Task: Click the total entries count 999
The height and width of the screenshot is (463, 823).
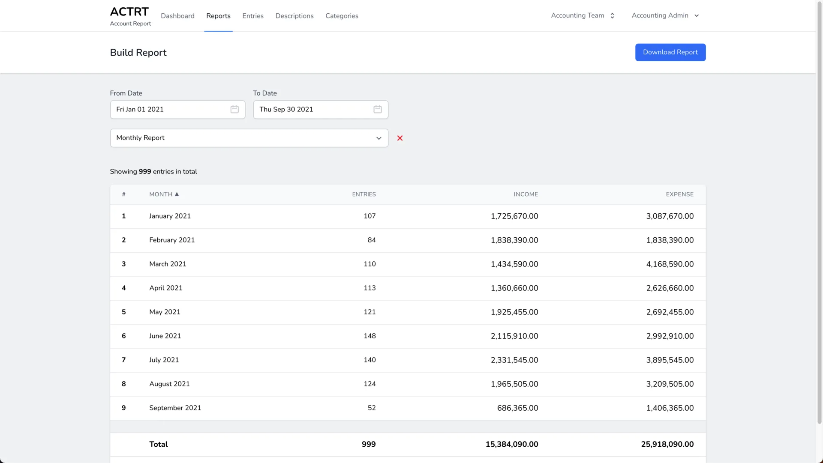Action: click(369, 445)
